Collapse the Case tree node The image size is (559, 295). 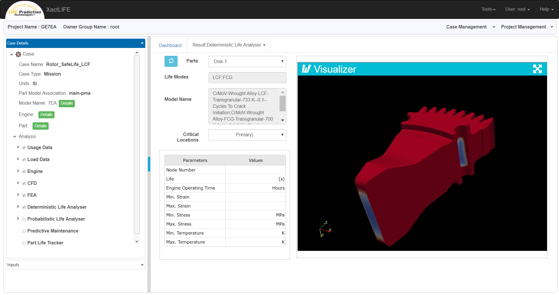[11, 54]
